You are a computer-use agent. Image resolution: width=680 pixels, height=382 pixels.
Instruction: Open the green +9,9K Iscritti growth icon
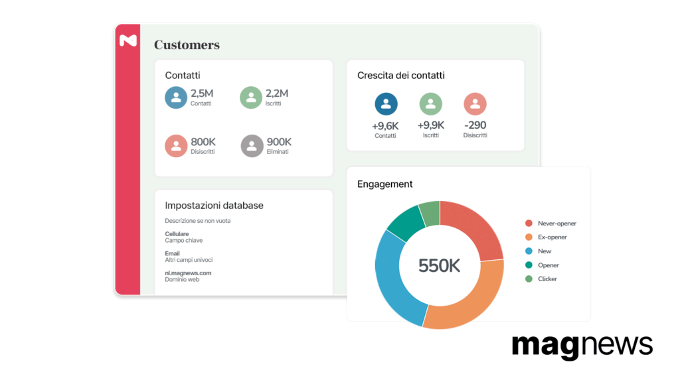point(430,104)
